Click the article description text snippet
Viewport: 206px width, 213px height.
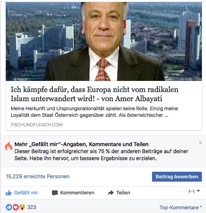94,112
